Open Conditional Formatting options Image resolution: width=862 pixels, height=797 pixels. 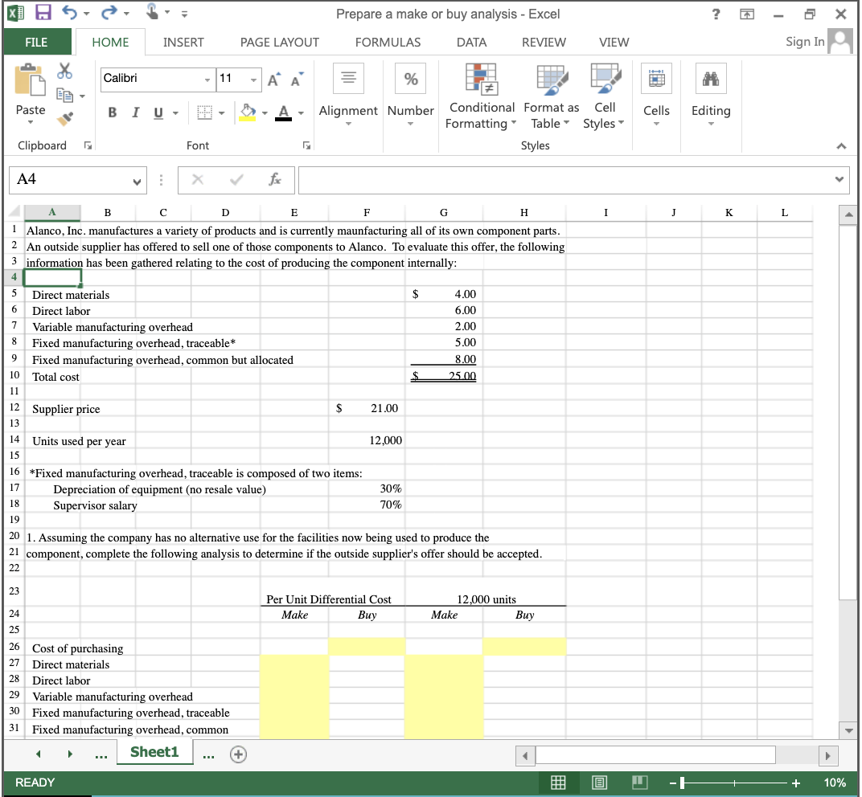point(481,96)
